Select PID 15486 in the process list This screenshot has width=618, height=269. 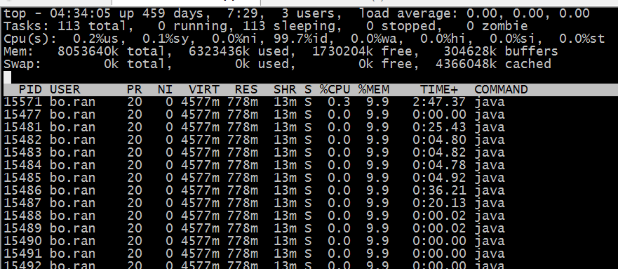(23, 190)
